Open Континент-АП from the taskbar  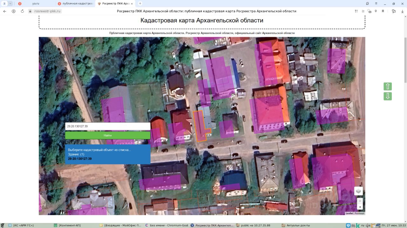[69, 225]
